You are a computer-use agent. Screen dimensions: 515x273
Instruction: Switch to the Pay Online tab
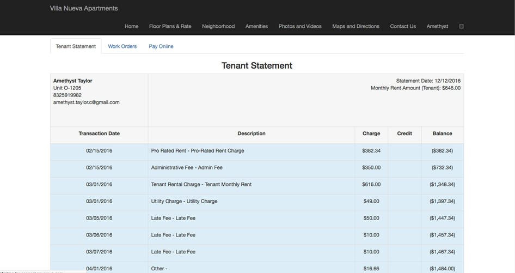coord(161,46)
